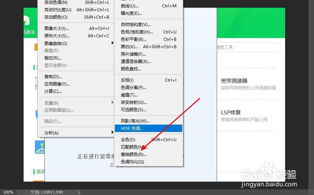Open 黑白(K)... adjustment
Screen dimensions: 314x195
click(149, 47)
